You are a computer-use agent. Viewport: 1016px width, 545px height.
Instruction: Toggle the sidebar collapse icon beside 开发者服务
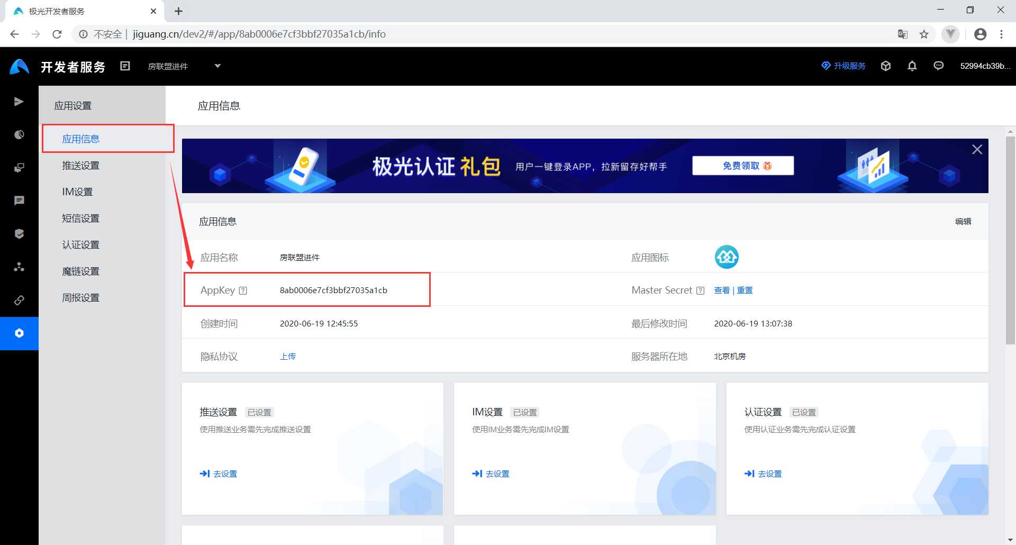pyautogui.click(x=125, y=66)
